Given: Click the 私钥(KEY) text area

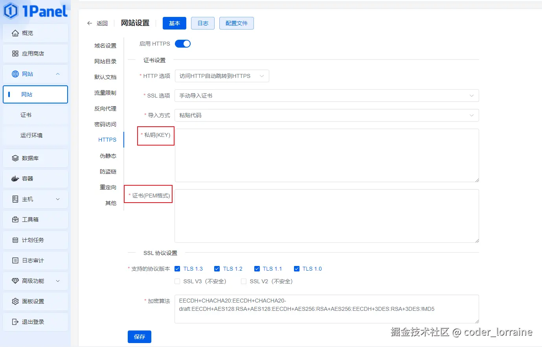Looking at the screenshot, I should pos(327,155).
